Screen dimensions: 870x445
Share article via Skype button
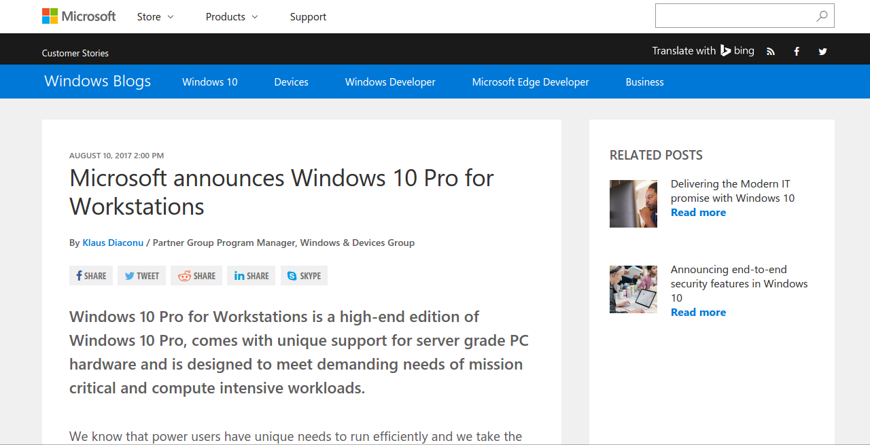click(x=304, y=275)
